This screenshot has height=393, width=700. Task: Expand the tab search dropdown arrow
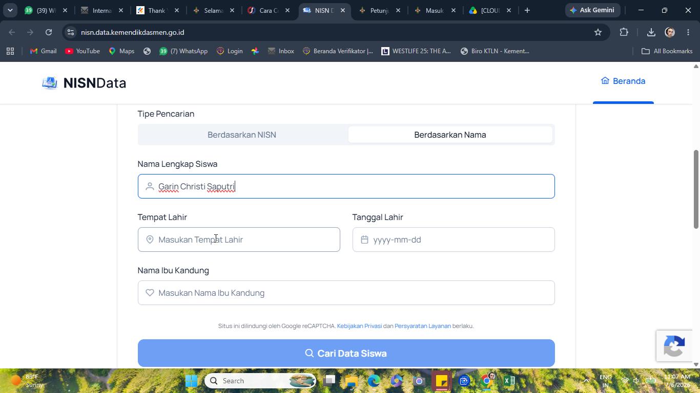tap(10, 10)
